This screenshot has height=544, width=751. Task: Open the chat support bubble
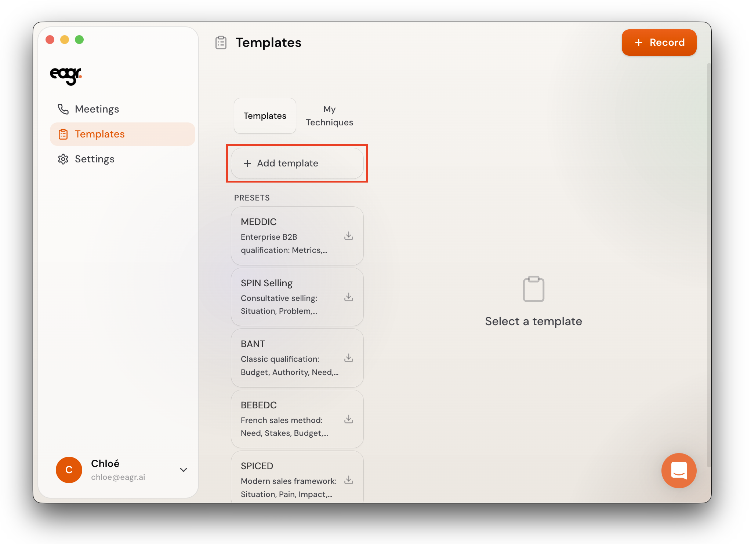[x=678, y=470]
